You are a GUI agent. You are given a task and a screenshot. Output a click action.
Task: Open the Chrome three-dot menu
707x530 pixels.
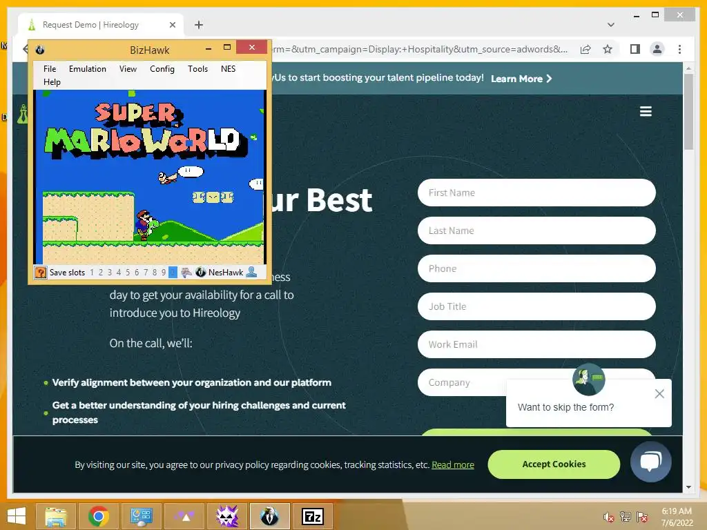pyautogui.click(x=679, y=49)
